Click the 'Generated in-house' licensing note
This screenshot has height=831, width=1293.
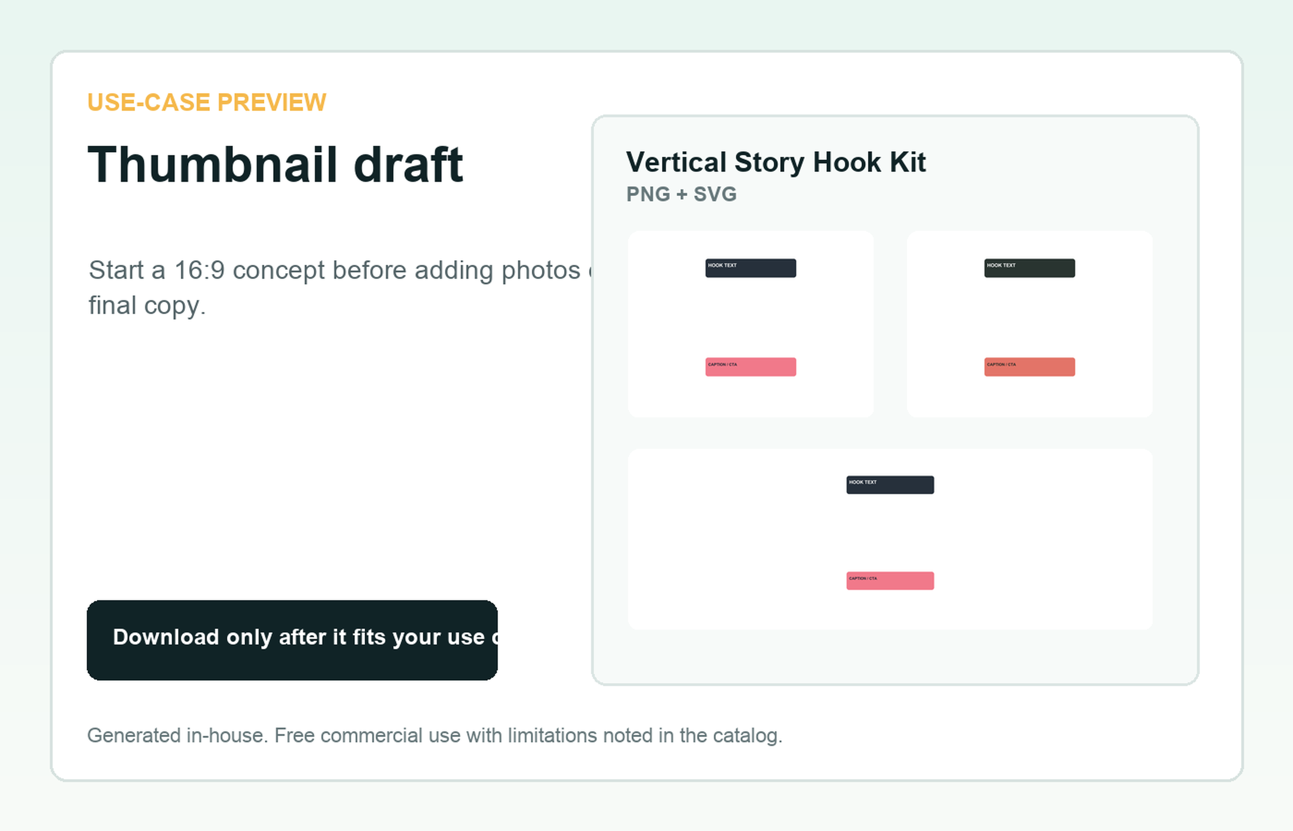(435, 735)
